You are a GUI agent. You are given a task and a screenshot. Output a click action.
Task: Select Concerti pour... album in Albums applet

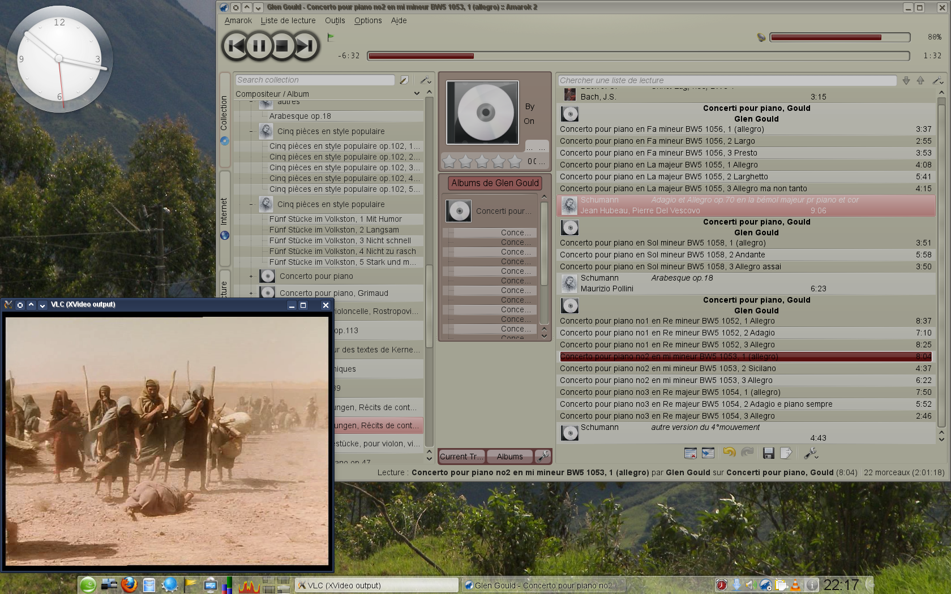(490, 211)
